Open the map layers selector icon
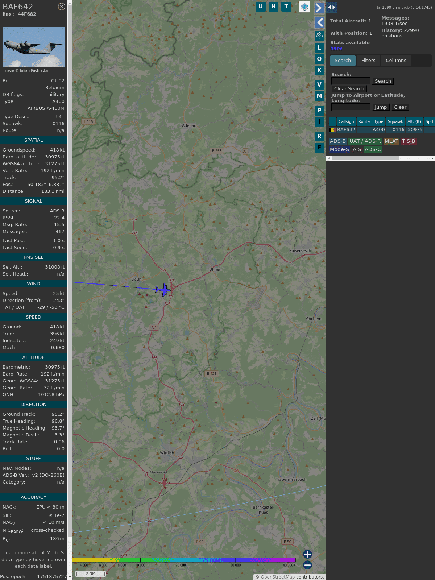This screenshot has height=580, width=435. click(304, 7)
